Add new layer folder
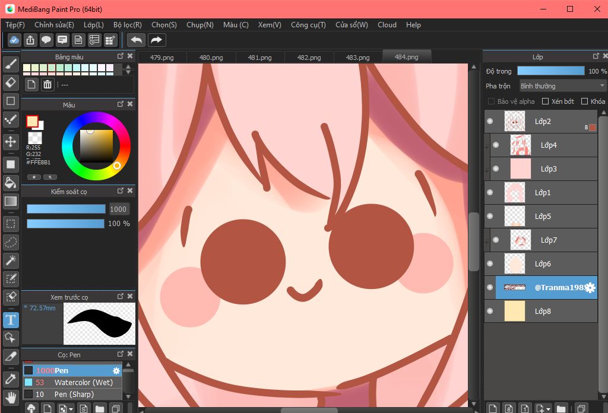This screenshot has height=413, width=608. pos(560,408)
